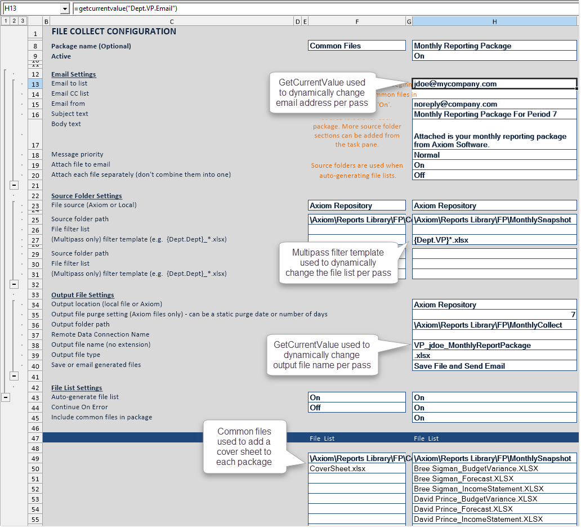This screenshot has width=581, height=528.
Task: Collapse the Email Settings row group
Action: coord(14,185)
